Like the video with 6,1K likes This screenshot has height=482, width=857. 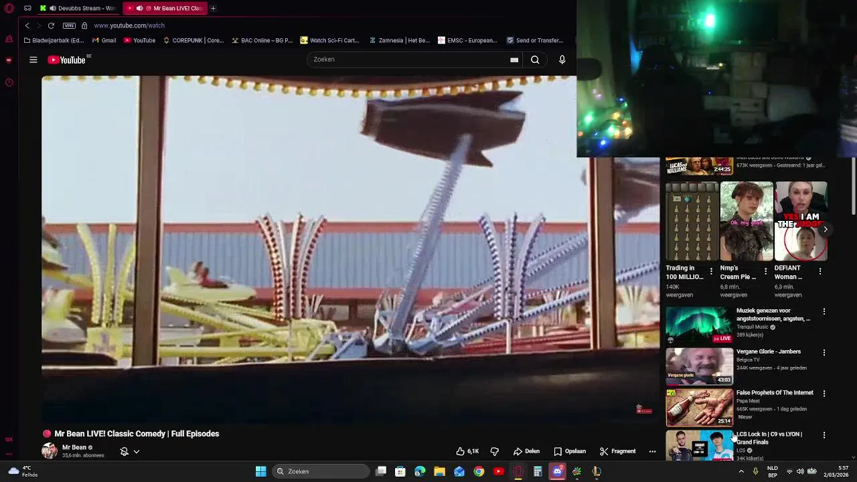(467, 451)
